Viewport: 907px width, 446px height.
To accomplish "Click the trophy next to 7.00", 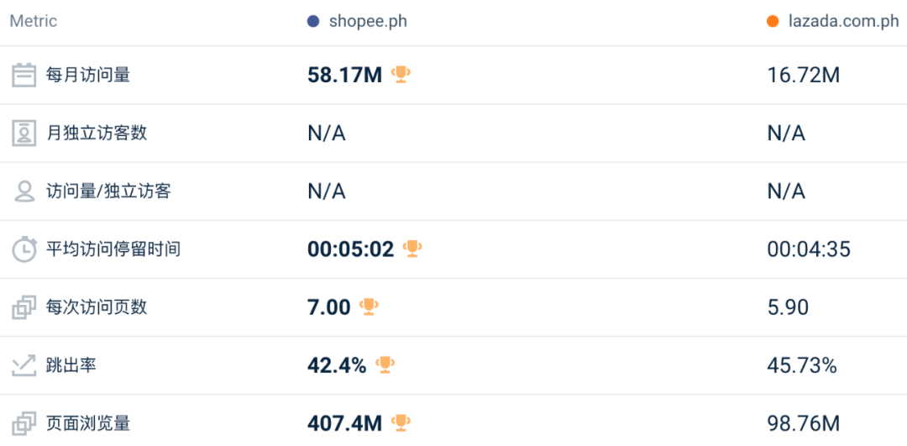I will tap(369, 307).
